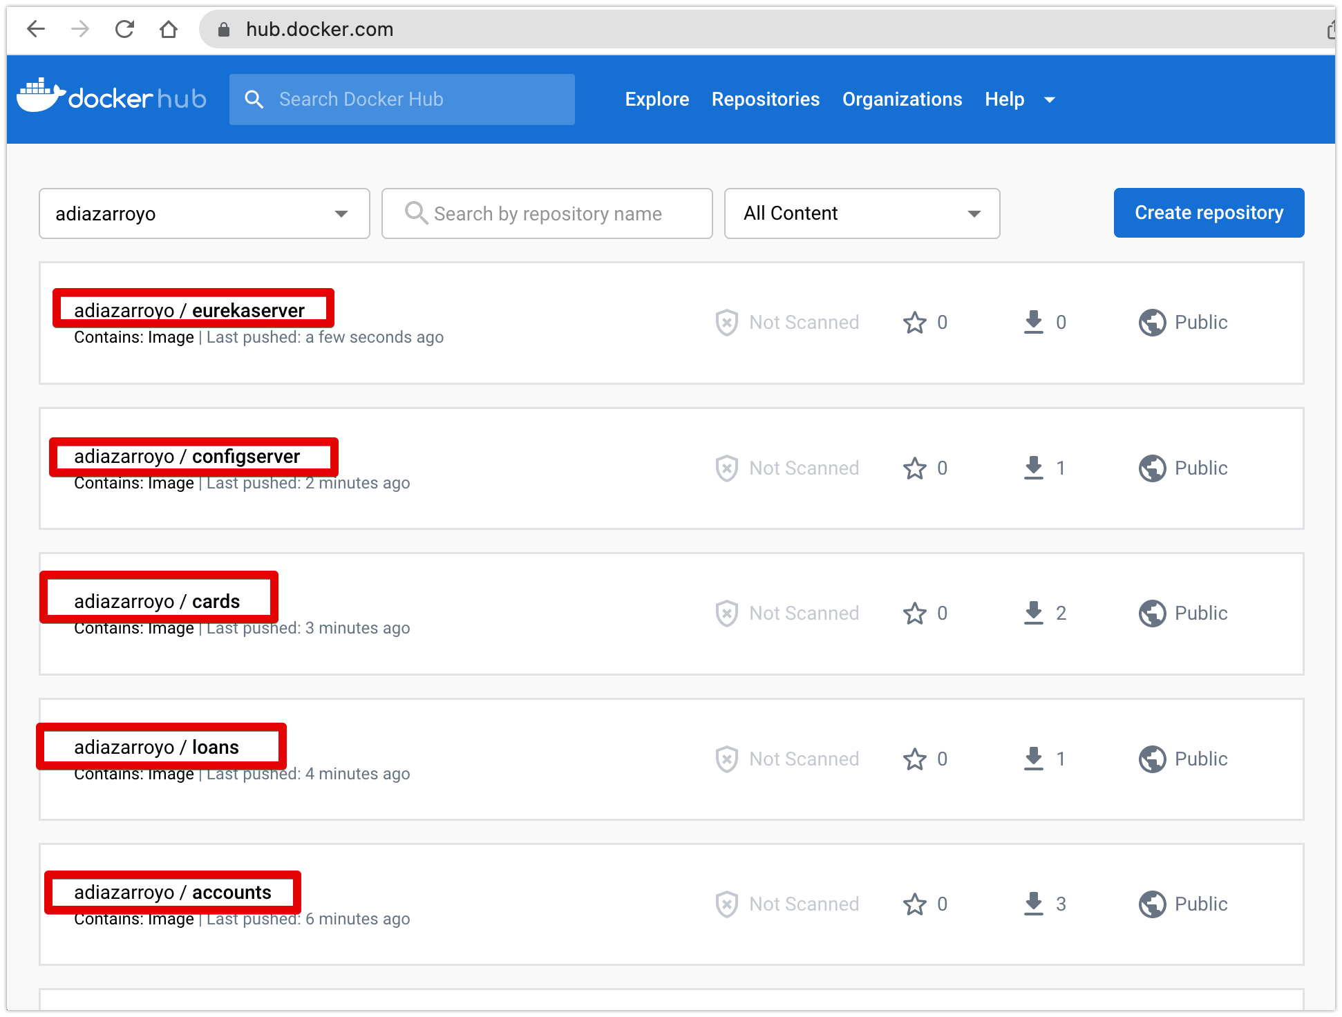The height and width of the screenshot is (1017, 1342).
Task: Open the adiazarroyo / loans repository
Action: [x=156, y=748]
